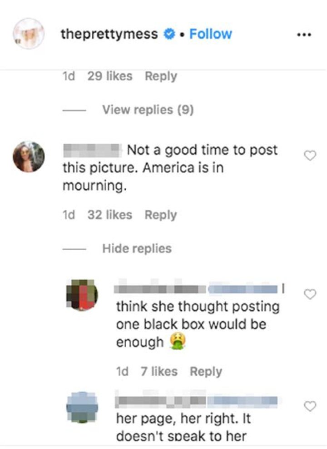Reply to the "one black box" comment
327x449 pixels.
coord(206,372)
